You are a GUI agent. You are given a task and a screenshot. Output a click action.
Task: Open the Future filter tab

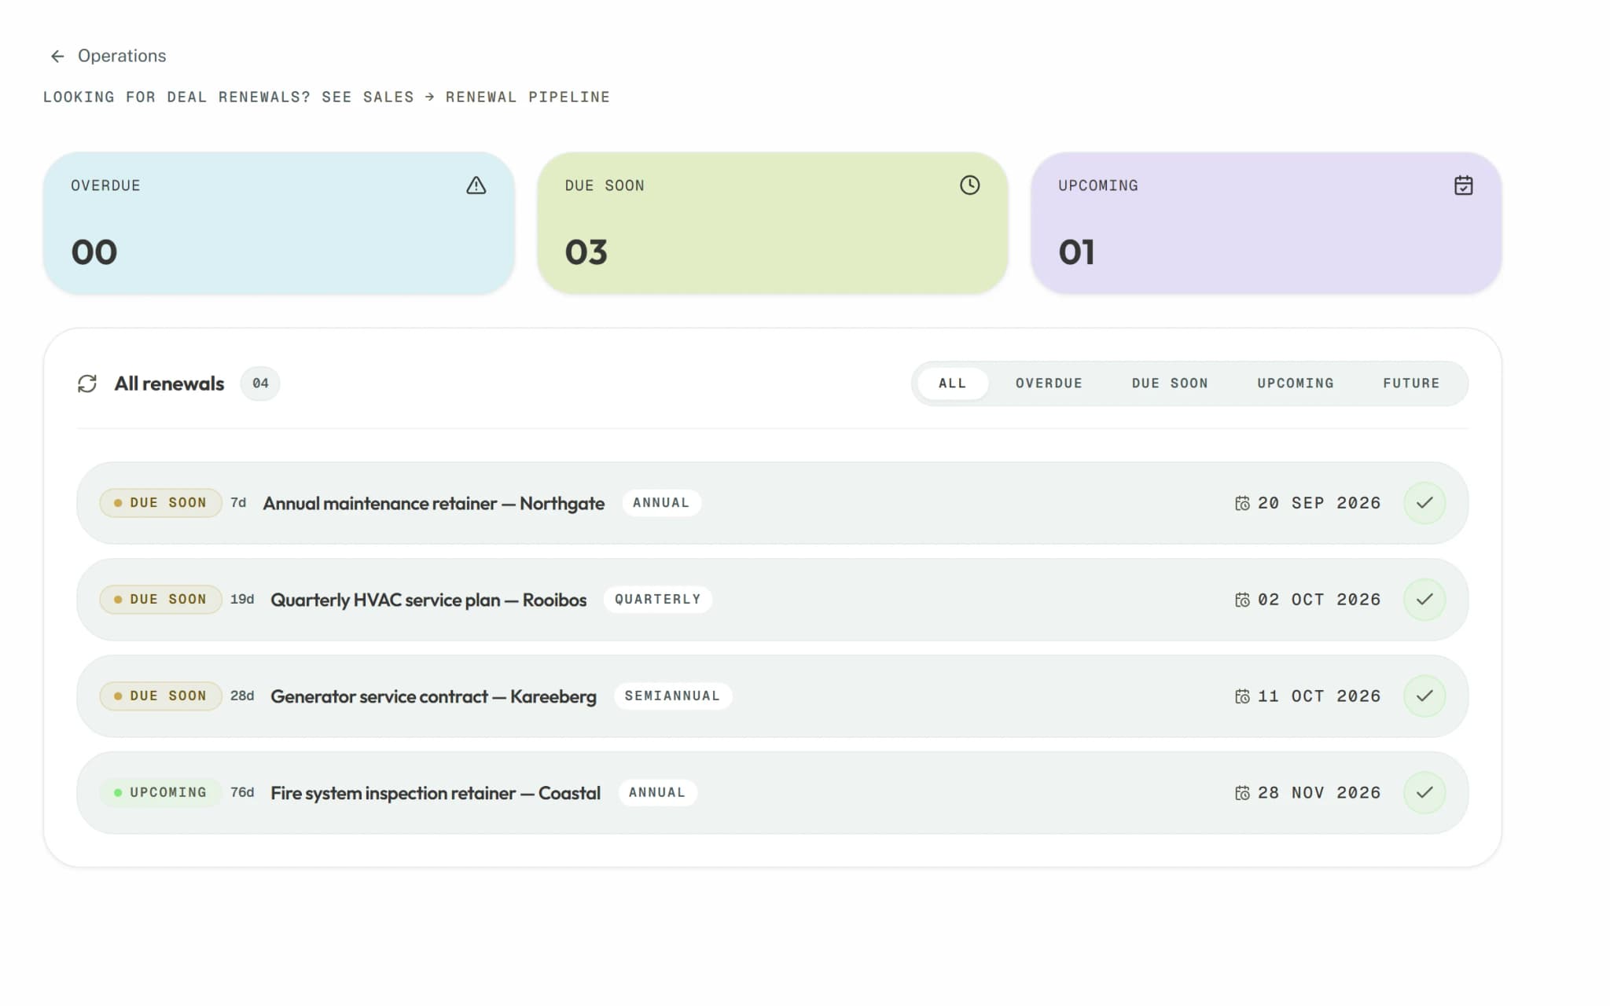coord(1411,384)
